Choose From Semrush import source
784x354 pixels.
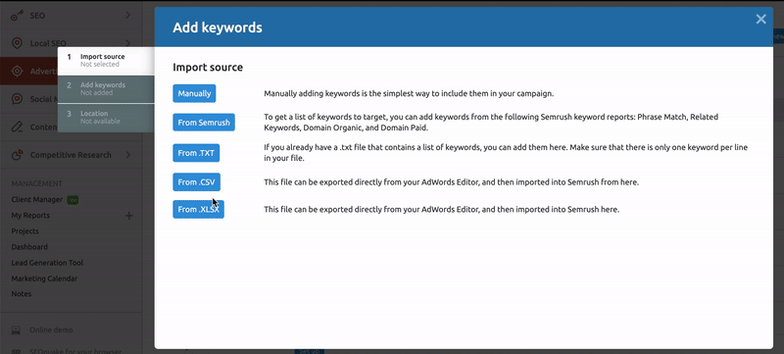[204, 123]
